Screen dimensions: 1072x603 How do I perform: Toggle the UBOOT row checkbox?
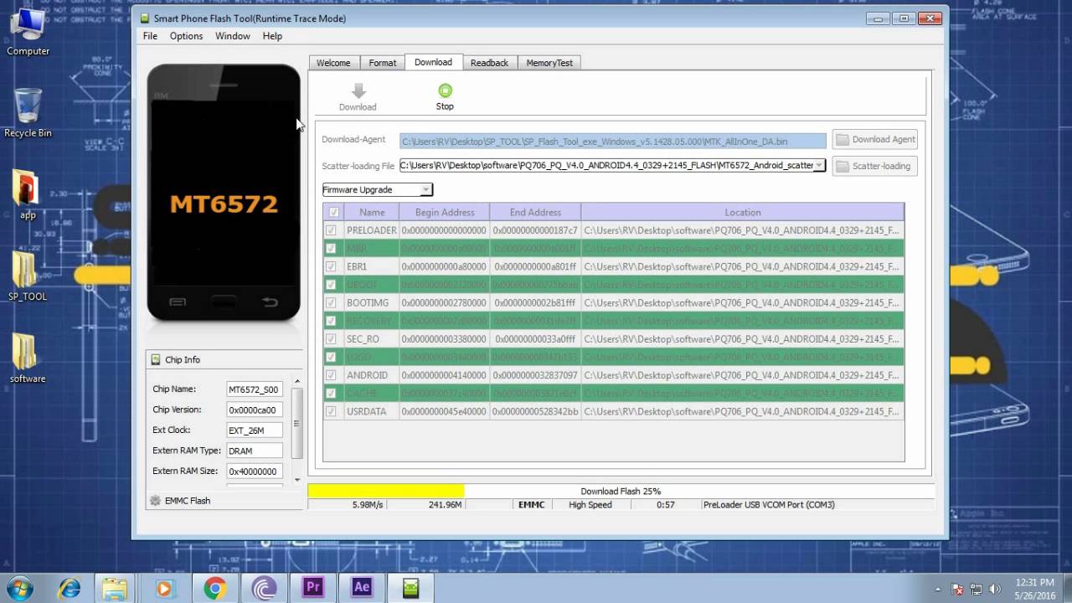tap(332, 285)
